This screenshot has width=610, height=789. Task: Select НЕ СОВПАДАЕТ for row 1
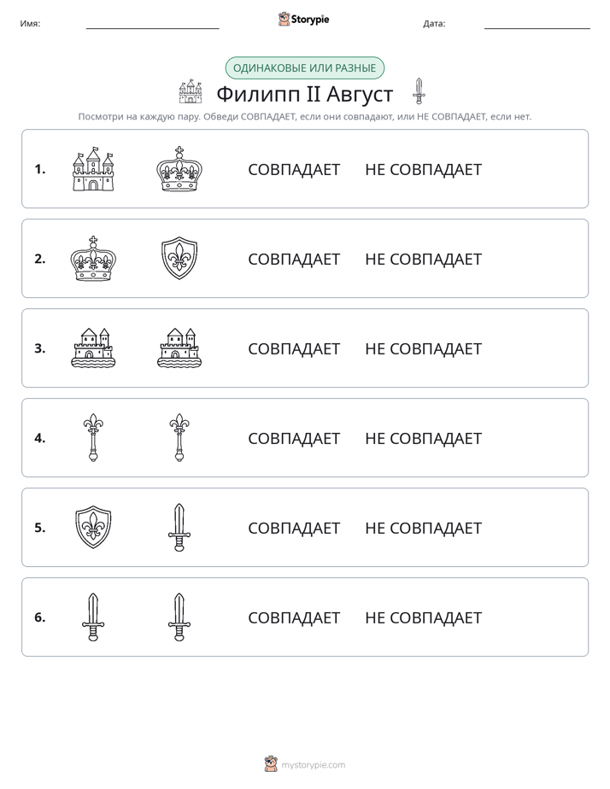coord(423,170)
